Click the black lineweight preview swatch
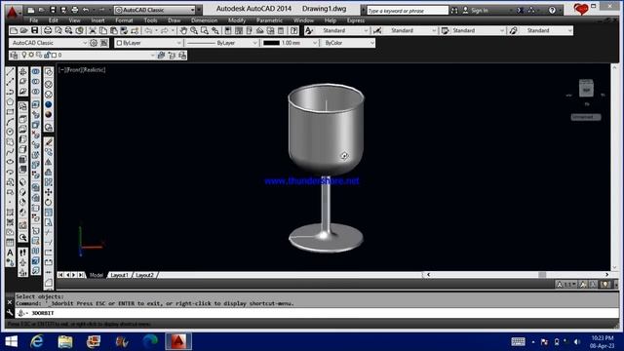The width and height of the screenshot is (624, 351). (271, 43)
